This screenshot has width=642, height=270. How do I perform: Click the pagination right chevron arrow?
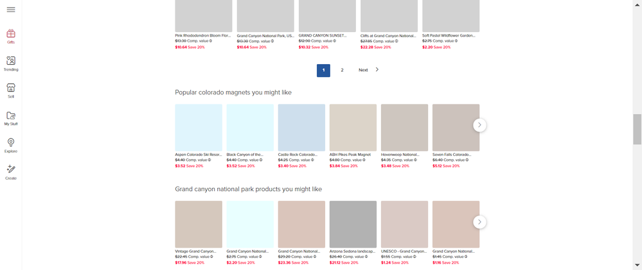point(377,70)
